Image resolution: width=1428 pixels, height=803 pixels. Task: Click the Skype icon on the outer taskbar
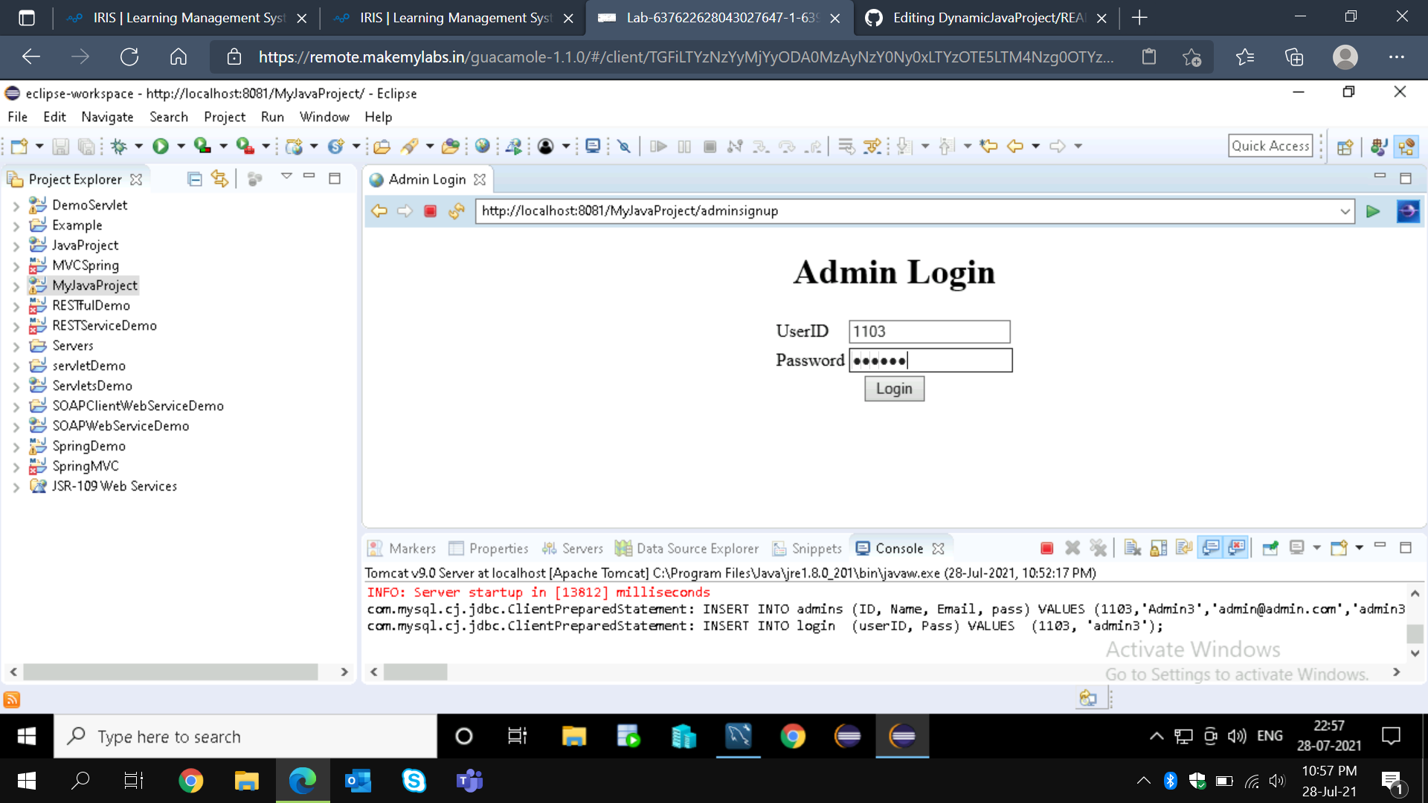click(x=414, y=781)
